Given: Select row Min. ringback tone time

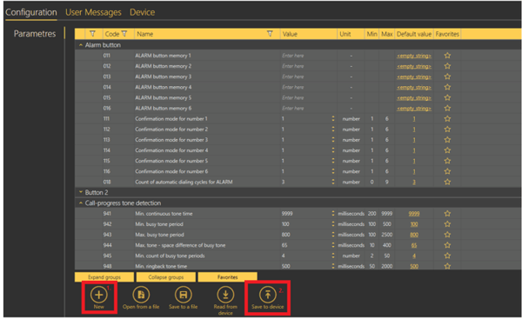Looking at the screenshot, I should point(298,266).
